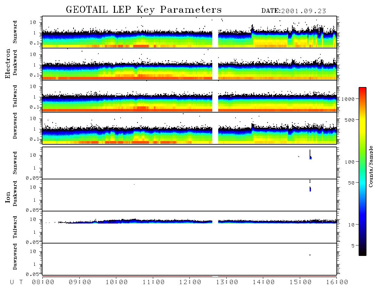Screen dimensions: 373x288
Task: Click the Ion Dawnward dot after 15:00
Action: click(x=310, y=255)
